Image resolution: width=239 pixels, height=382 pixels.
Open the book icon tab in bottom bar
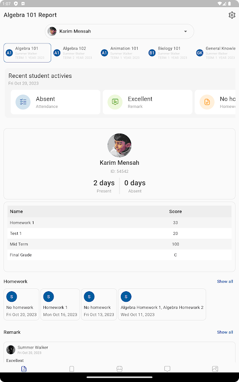pos(72,369)
